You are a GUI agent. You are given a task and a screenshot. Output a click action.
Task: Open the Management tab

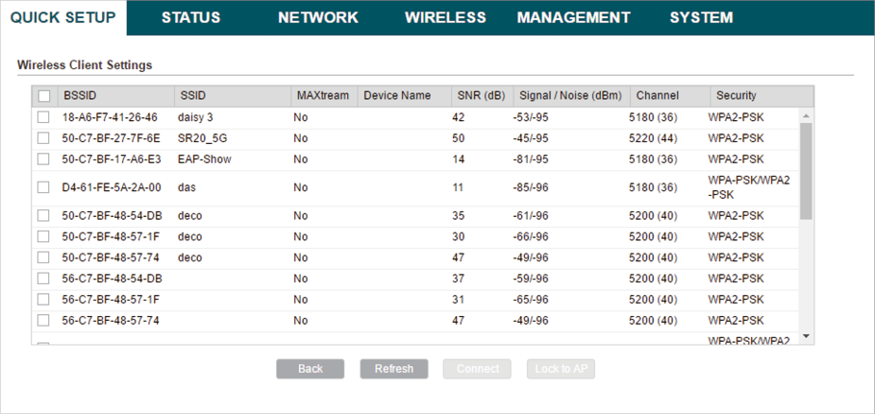(573, 17)
